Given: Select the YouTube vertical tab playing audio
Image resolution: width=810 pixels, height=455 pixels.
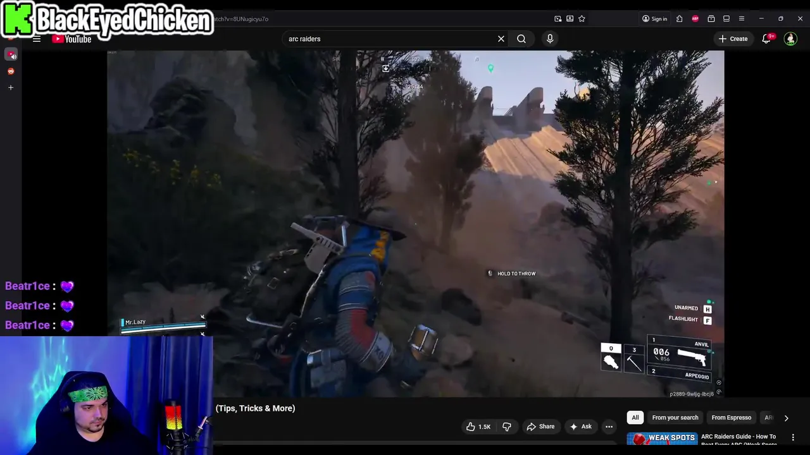Looking at the screenshot, I should 11,55.
